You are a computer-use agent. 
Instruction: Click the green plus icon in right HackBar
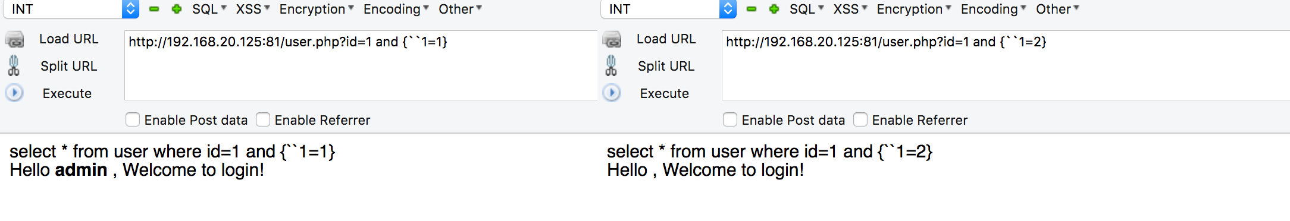(774, 9)
